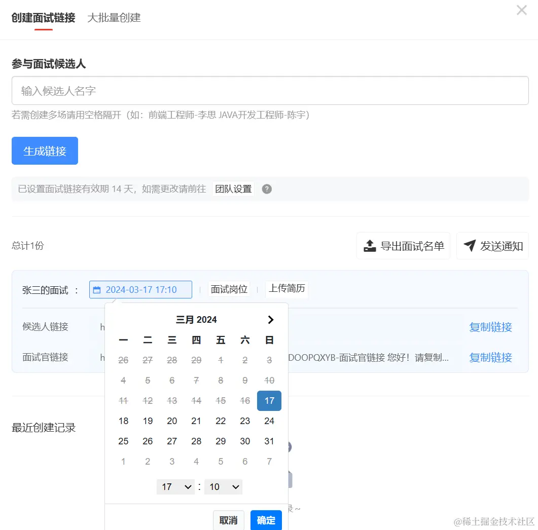Click 取消 in the date picker
The image size is (538, 530).
tap(229, 520)
